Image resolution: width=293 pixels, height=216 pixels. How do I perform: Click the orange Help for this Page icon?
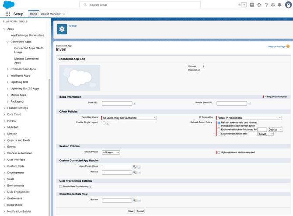288,46
